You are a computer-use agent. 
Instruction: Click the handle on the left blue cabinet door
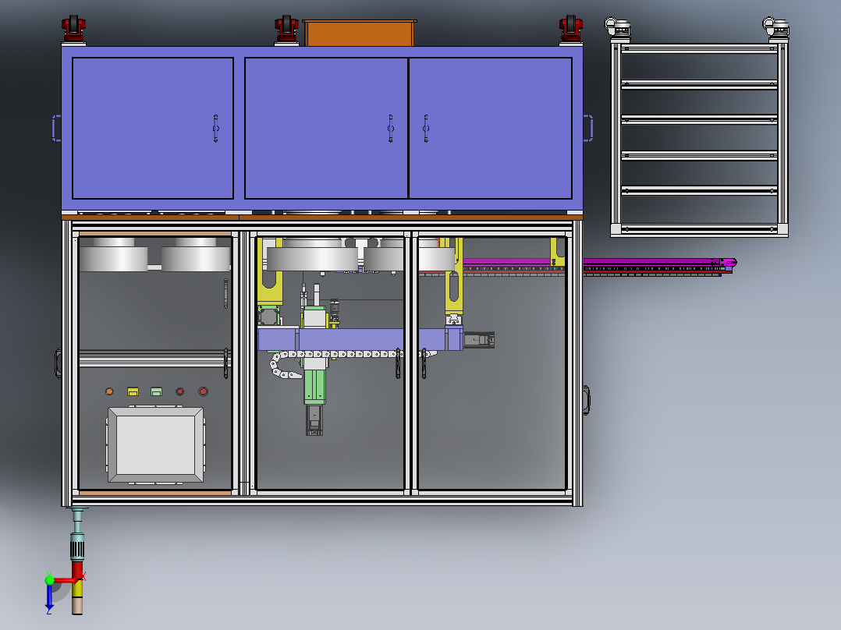coord(215,128)
